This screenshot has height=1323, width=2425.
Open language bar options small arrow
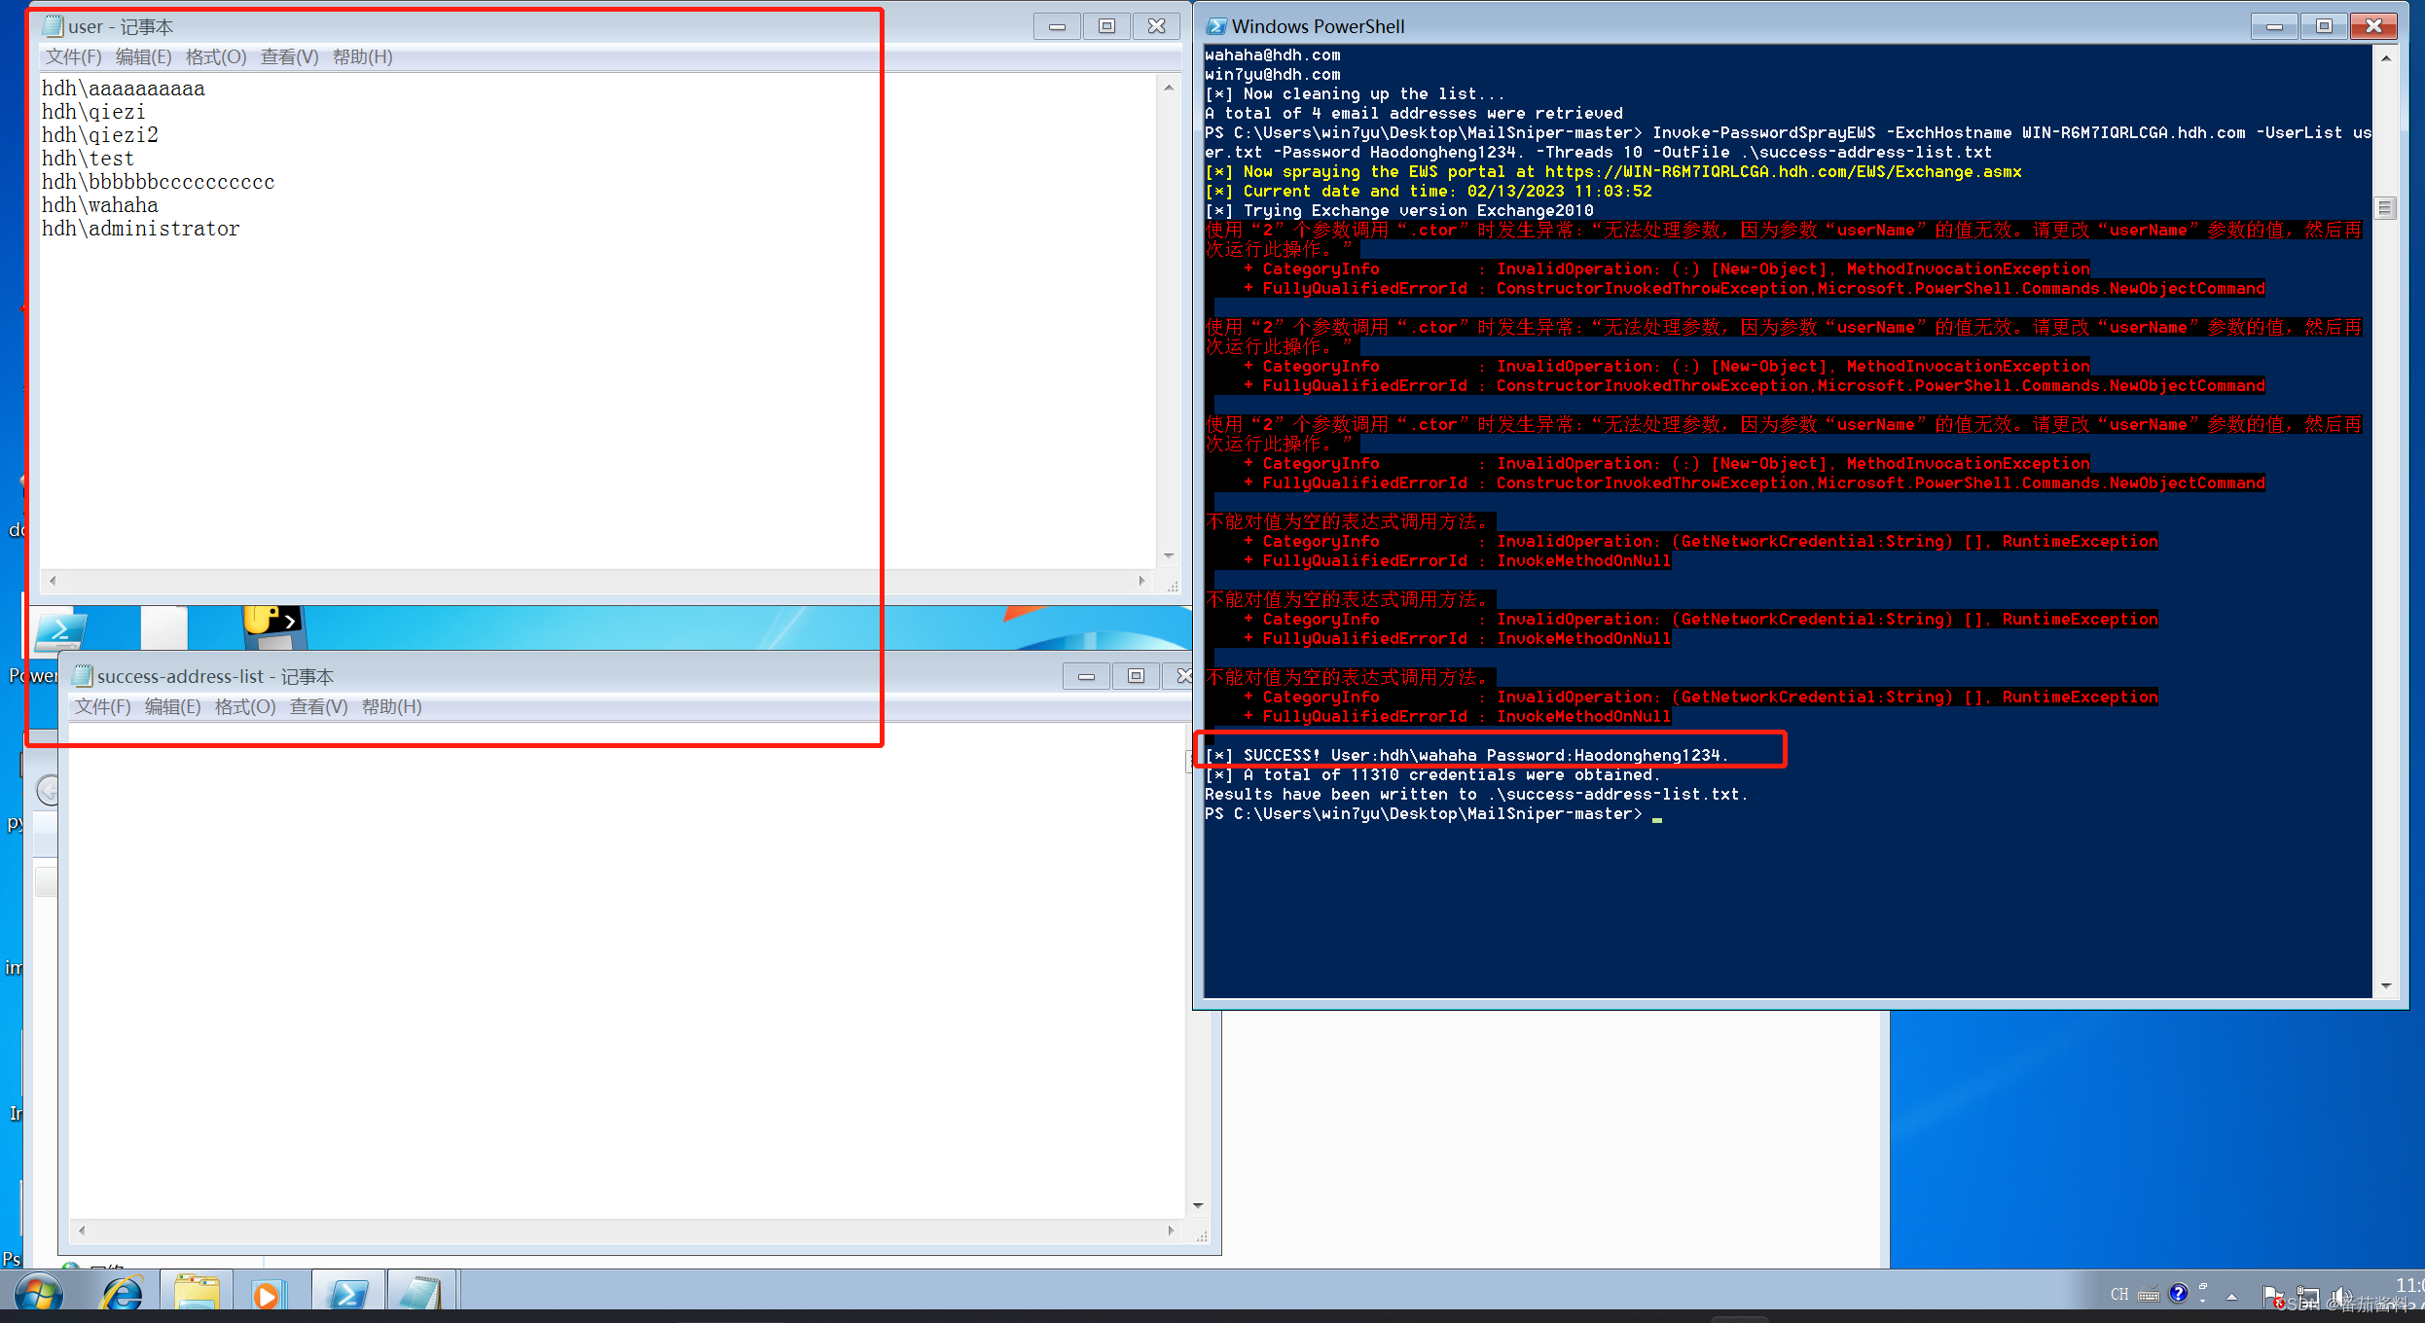pos(2203,1300)
